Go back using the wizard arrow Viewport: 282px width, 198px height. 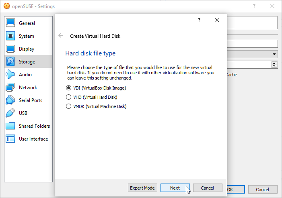pos(61,36)
